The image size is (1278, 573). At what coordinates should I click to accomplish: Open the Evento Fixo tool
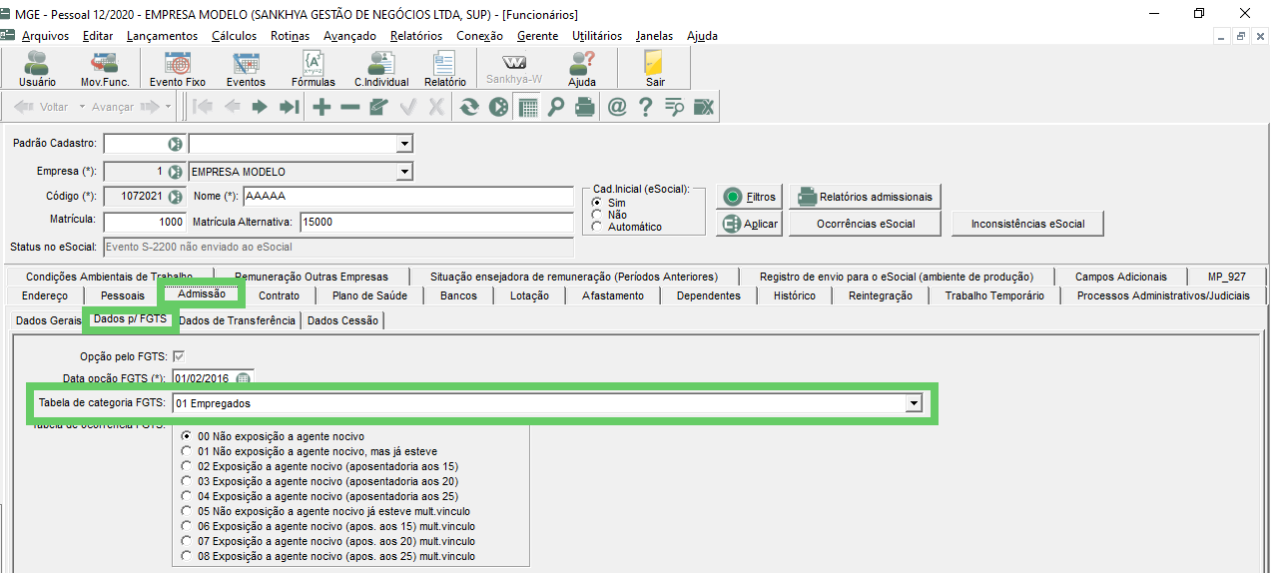tap(177, 68)
